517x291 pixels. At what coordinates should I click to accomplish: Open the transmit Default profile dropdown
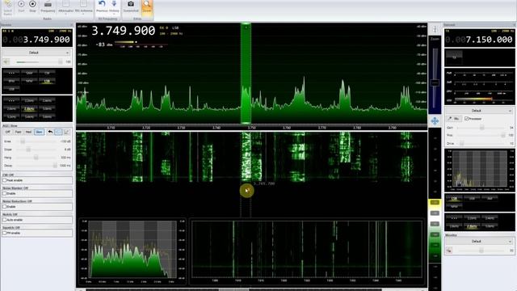[x=479, y=111]
